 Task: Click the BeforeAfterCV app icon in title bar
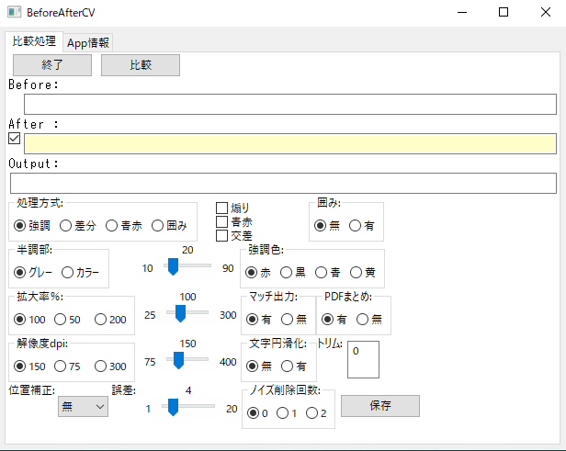13,13
